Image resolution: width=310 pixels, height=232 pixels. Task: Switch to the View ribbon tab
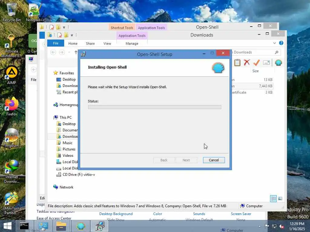click(x=107, y=43)
